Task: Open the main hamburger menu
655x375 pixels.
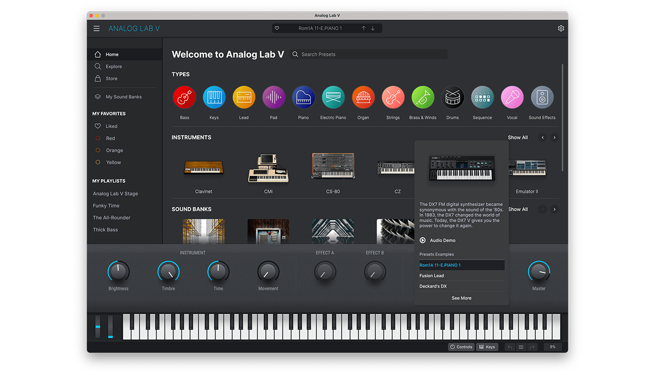Action: click(96, 28)
